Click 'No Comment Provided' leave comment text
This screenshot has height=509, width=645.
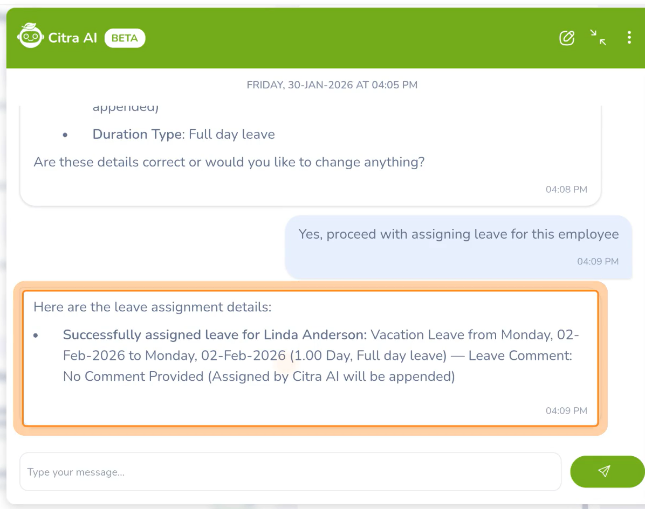point(134,376)
